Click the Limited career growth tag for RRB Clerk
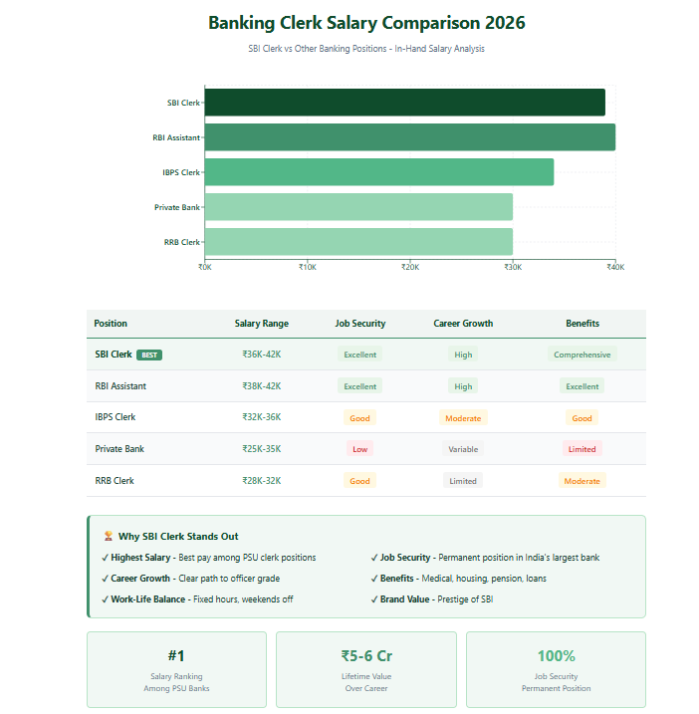Image resolution: width=699 pixels, height=714 pixels. [463, 481]
